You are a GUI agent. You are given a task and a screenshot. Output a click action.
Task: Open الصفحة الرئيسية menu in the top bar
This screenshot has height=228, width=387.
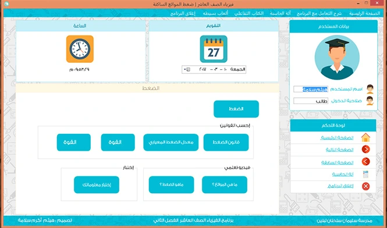coord(364,13)
